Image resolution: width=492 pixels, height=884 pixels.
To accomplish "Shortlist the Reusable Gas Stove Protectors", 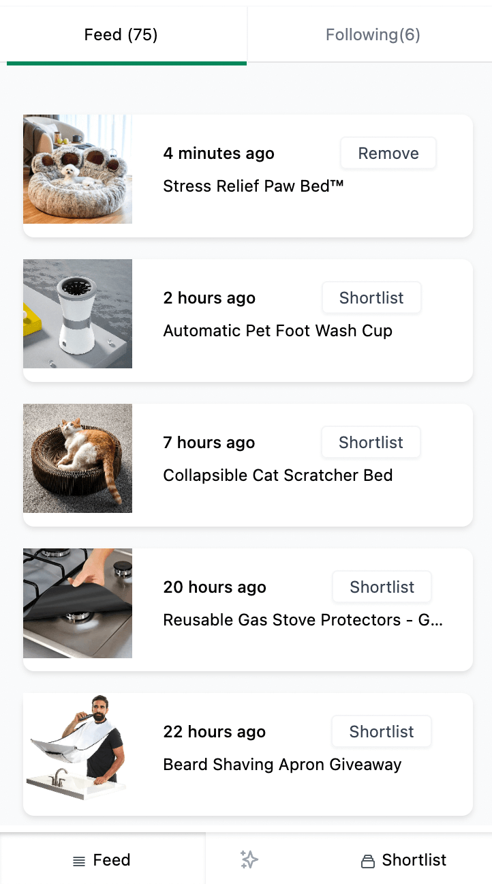I will click(382, 587).
